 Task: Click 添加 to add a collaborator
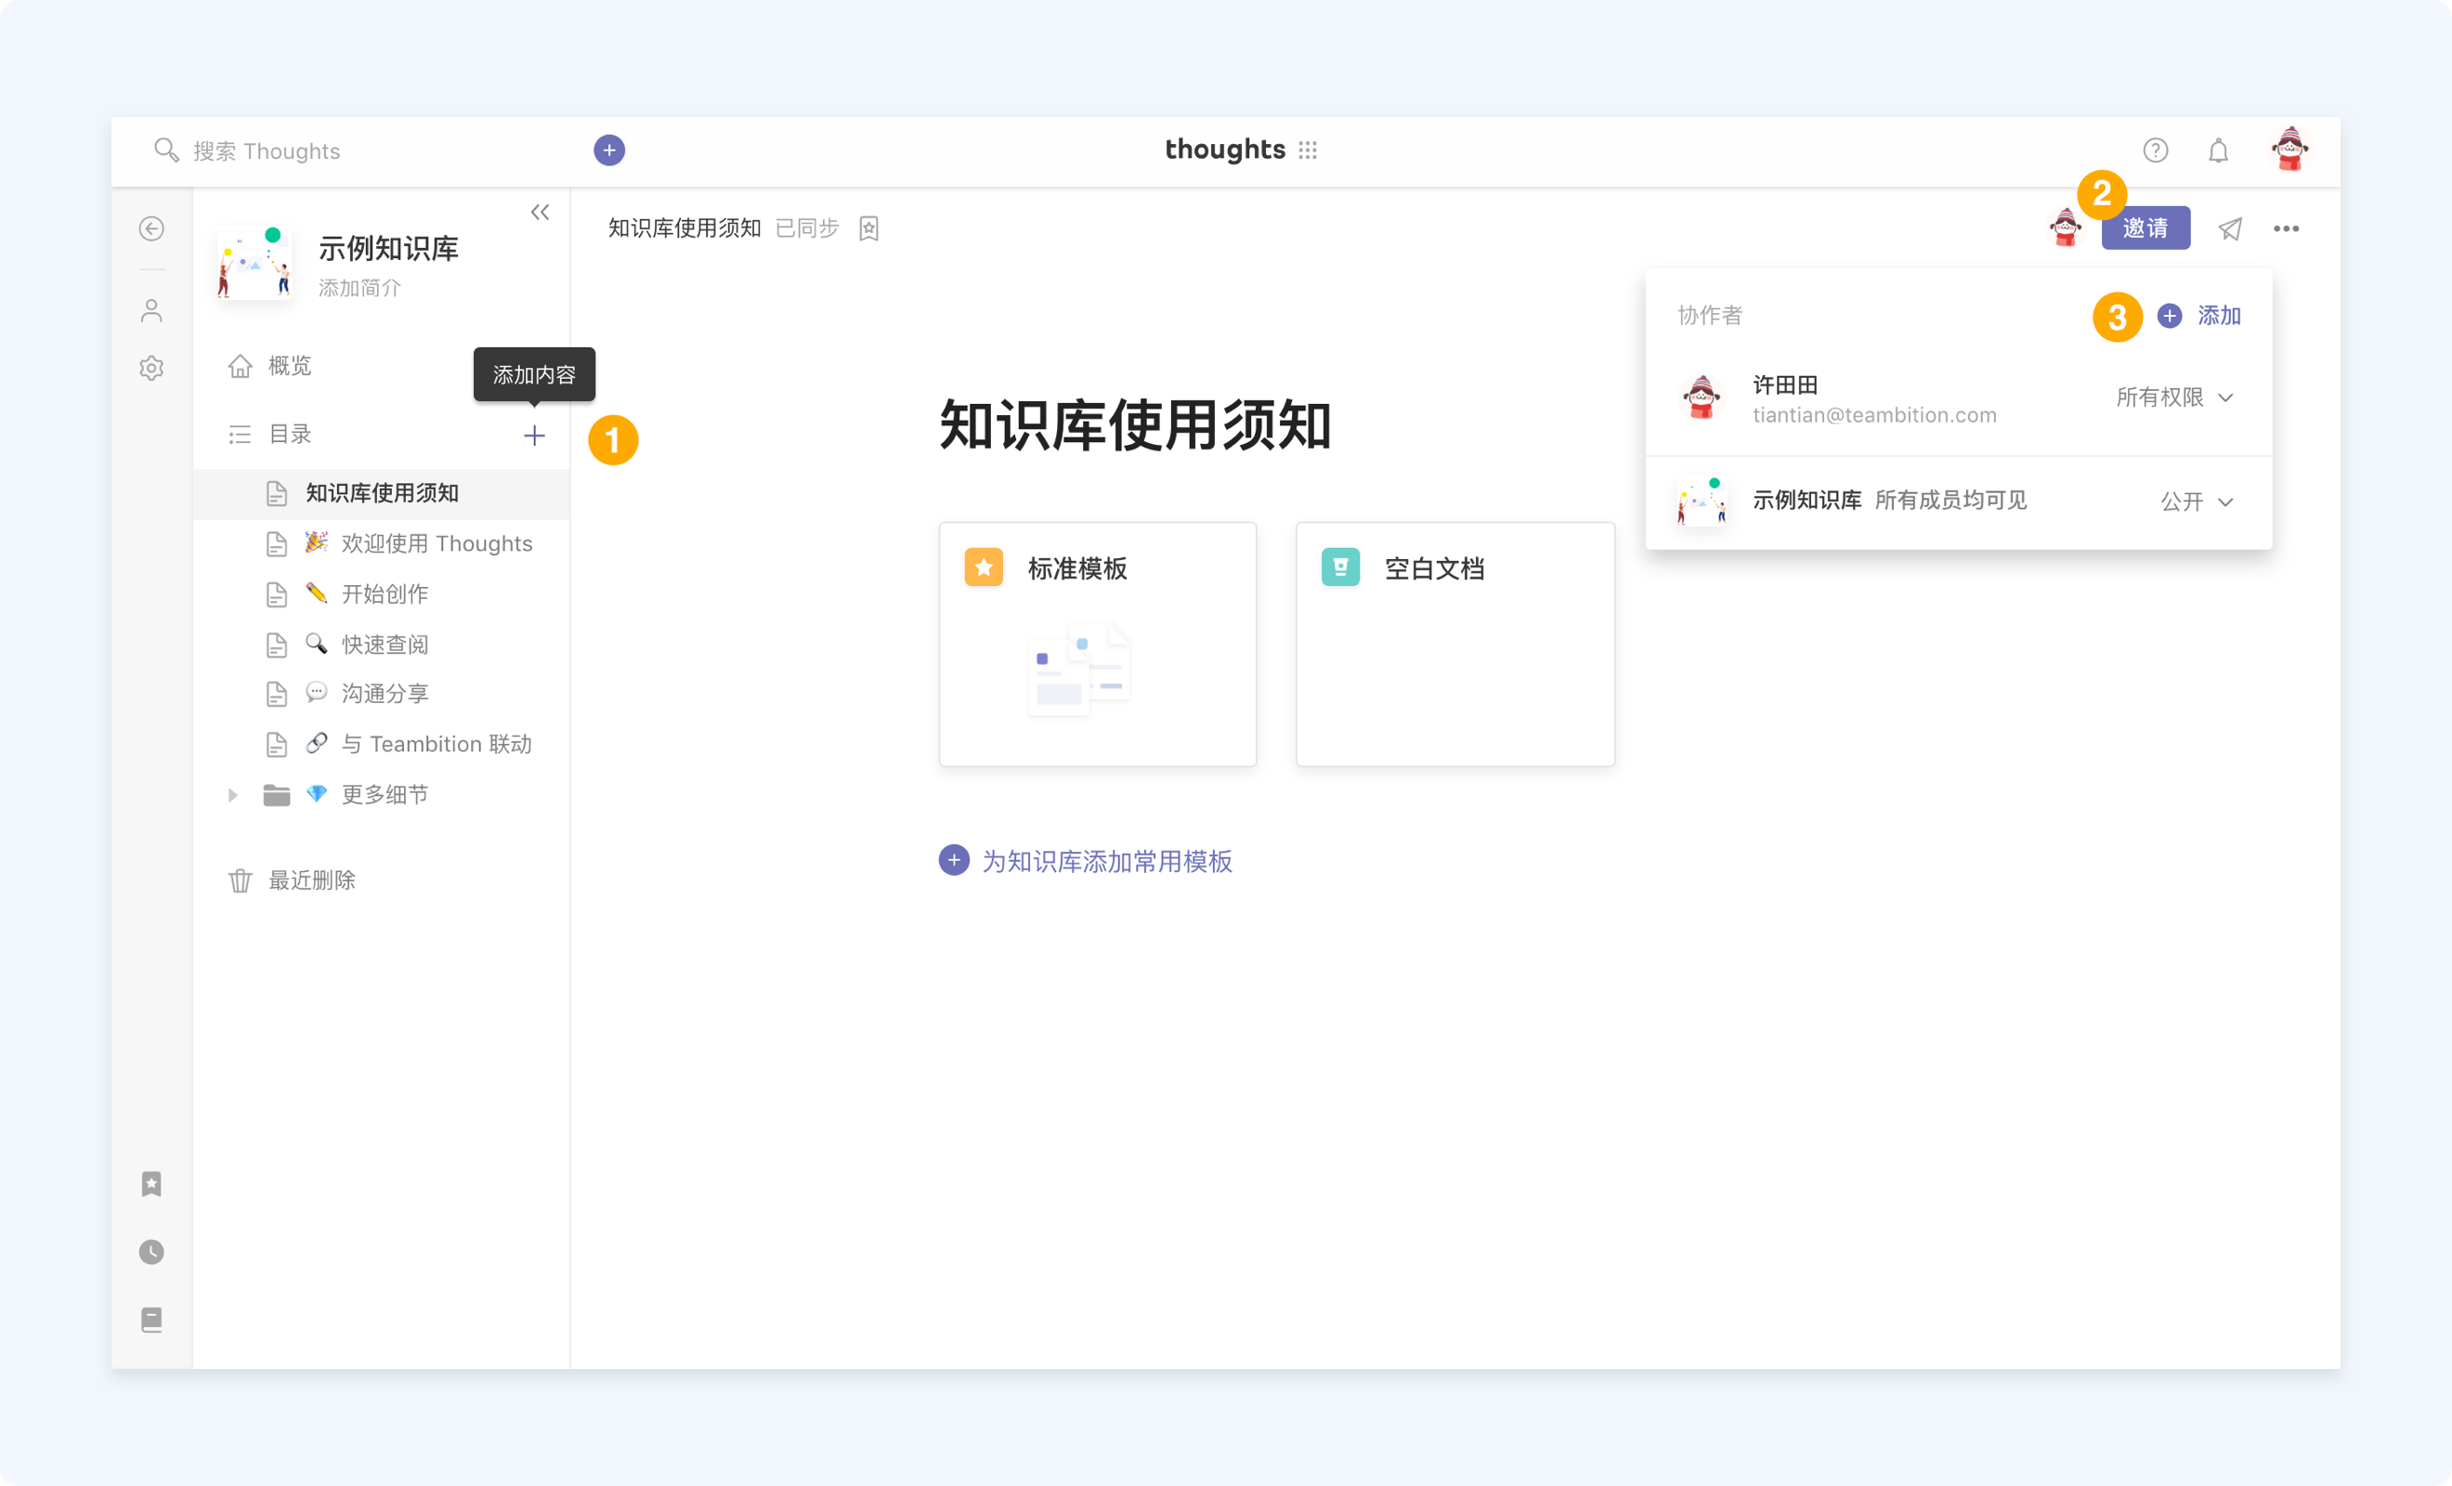tap(2200, 316)
